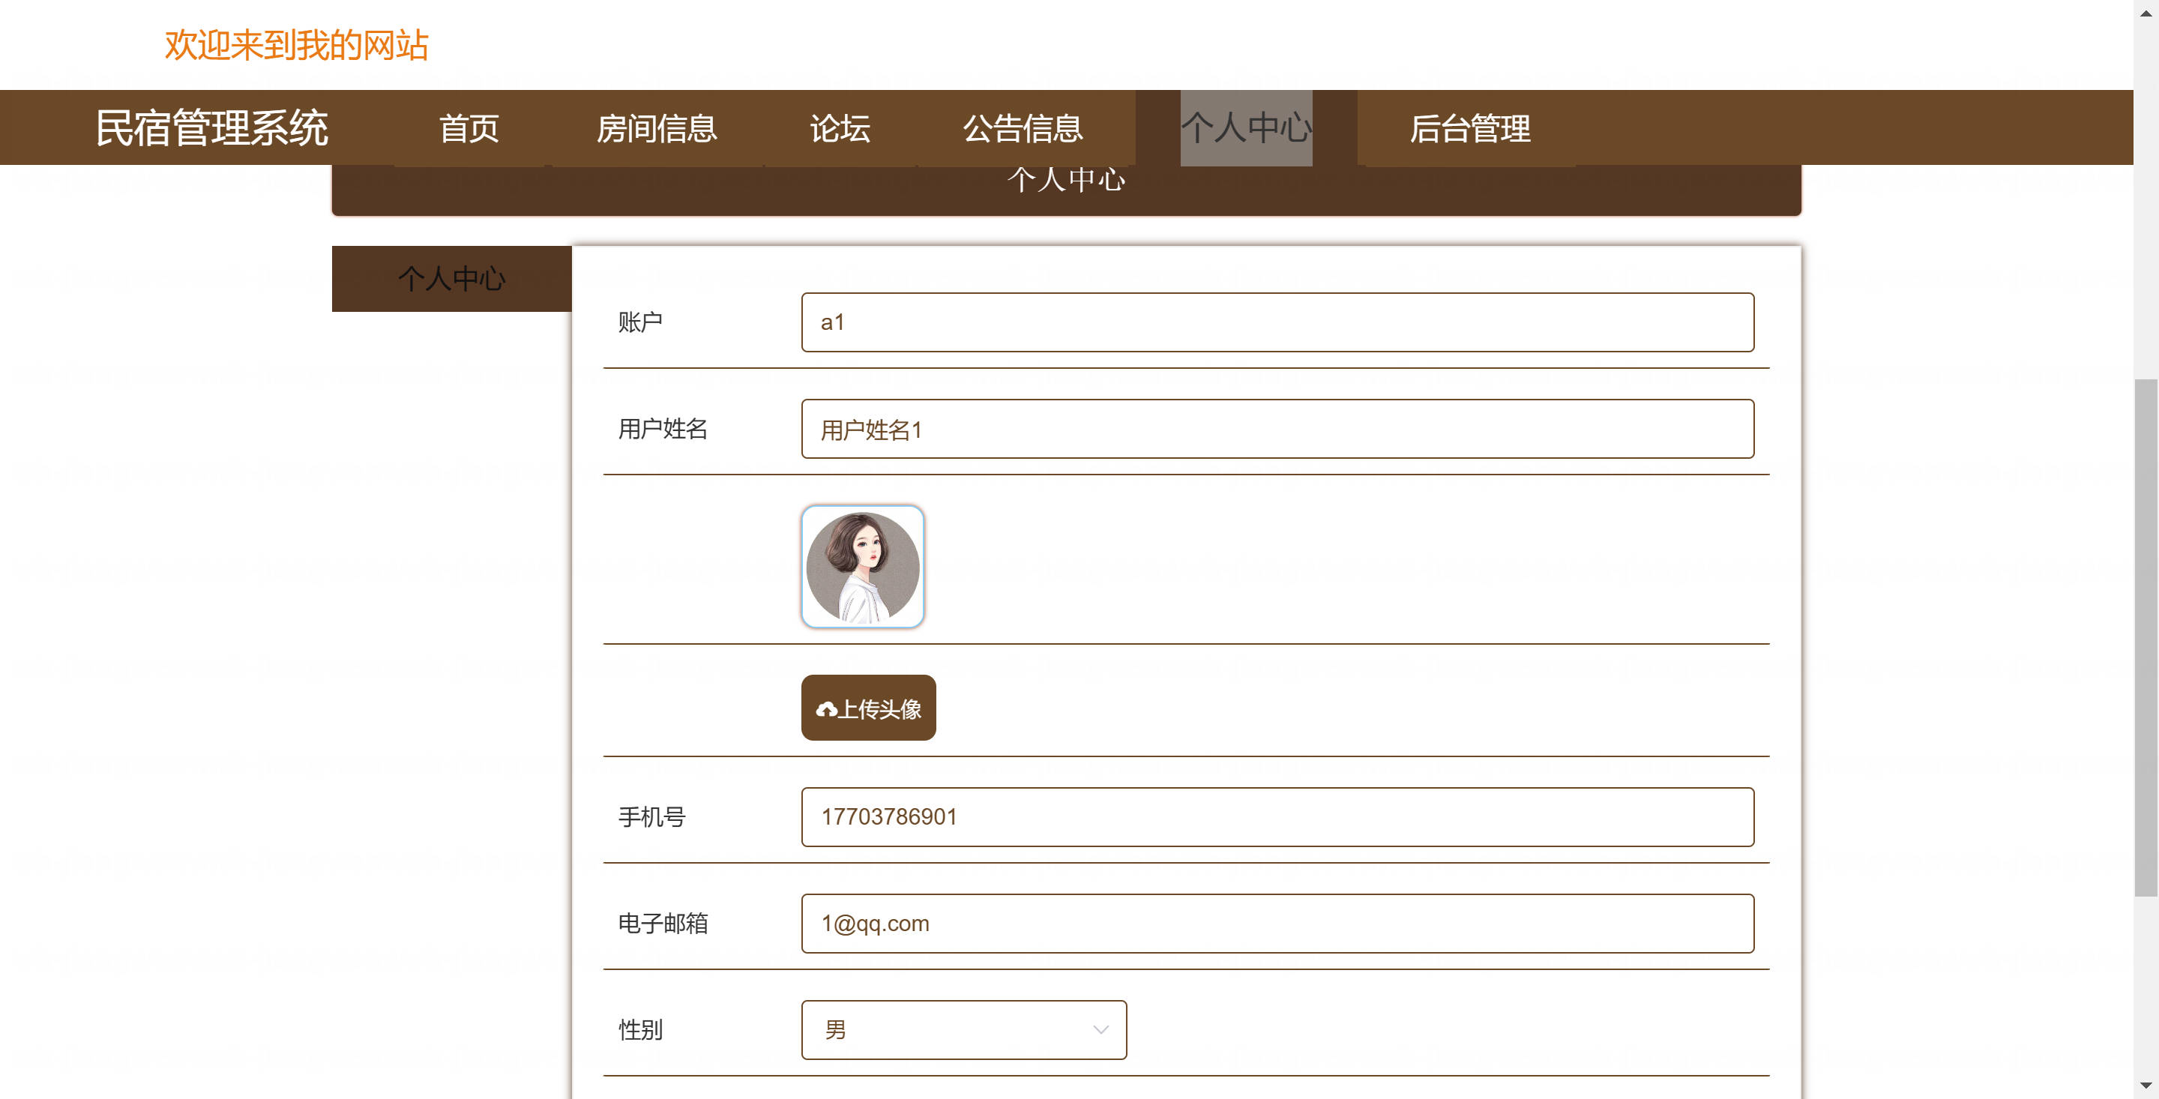The image size is (2159, 1099).
Task: Click the 性别 field label
Action: pos(640,1029)
